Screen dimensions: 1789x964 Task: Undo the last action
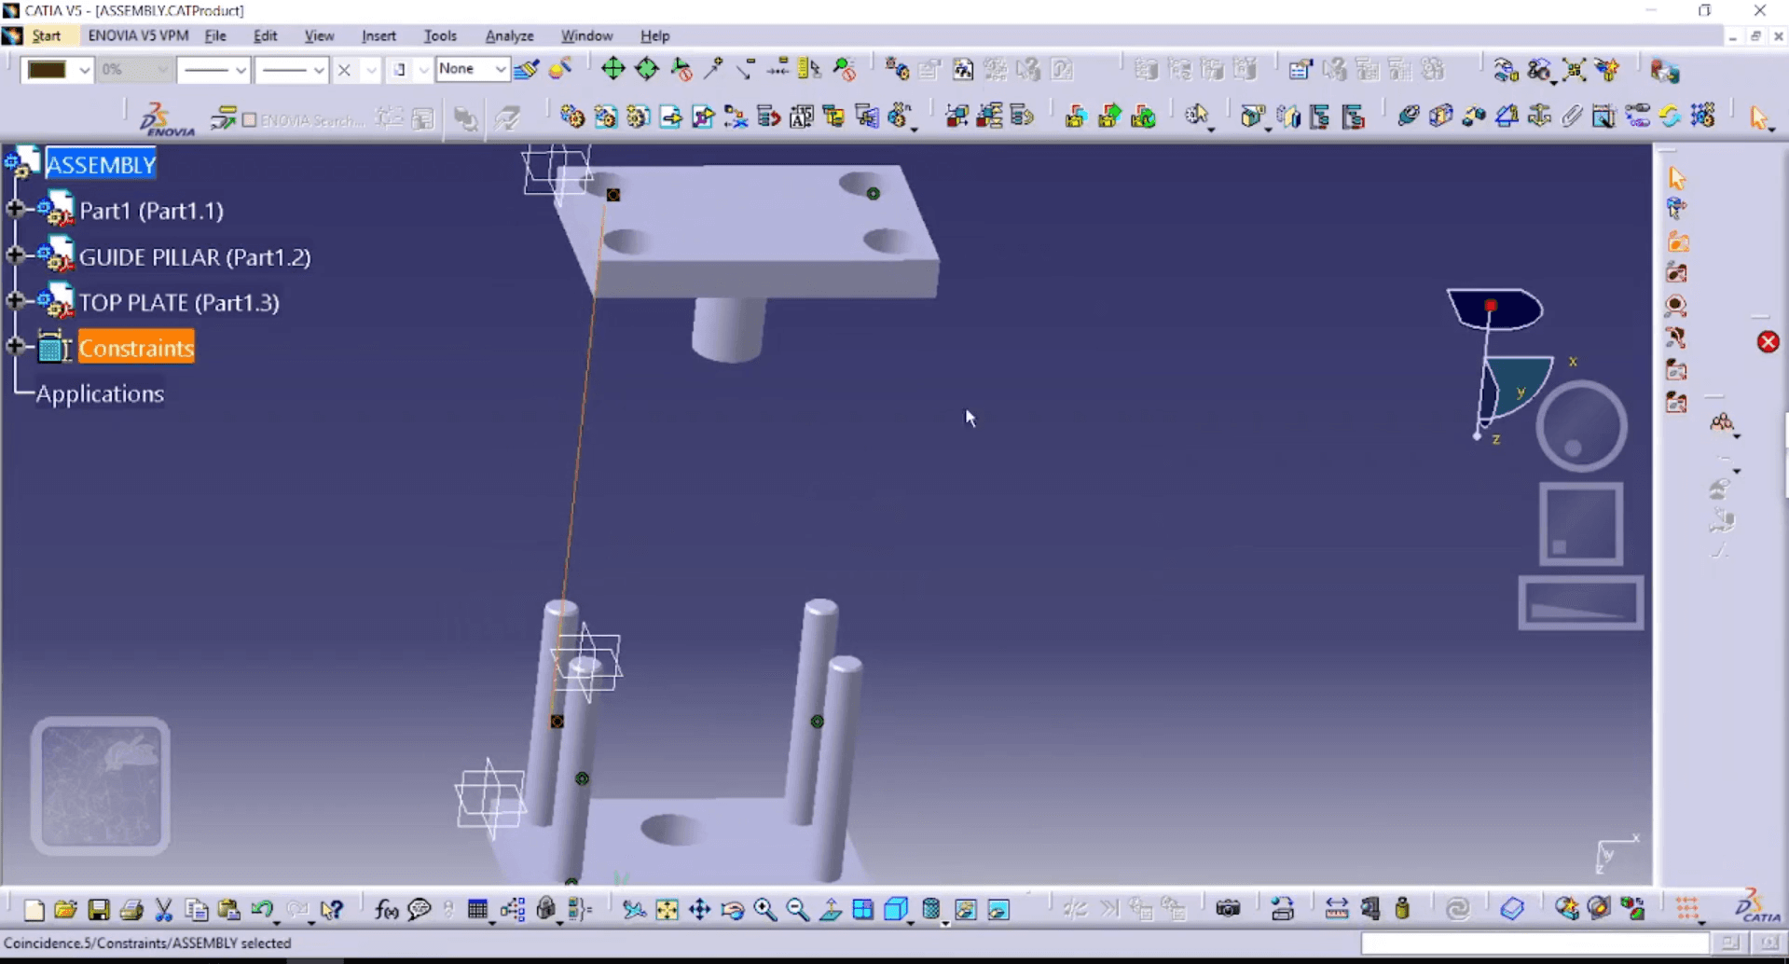[262, 909]
